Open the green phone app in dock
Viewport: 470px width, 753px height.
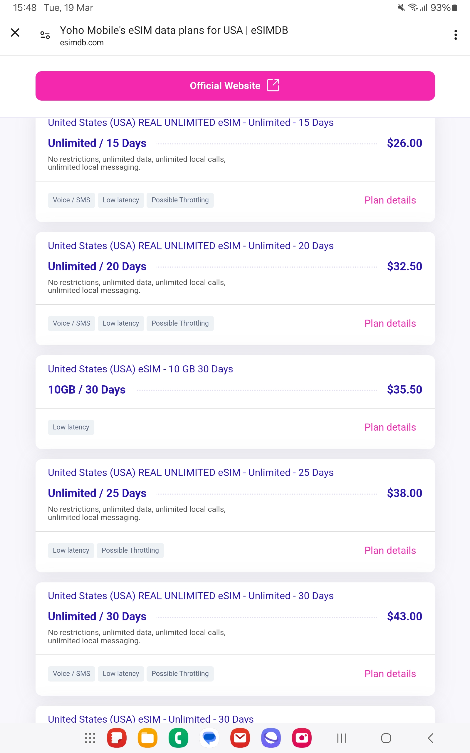178,738
